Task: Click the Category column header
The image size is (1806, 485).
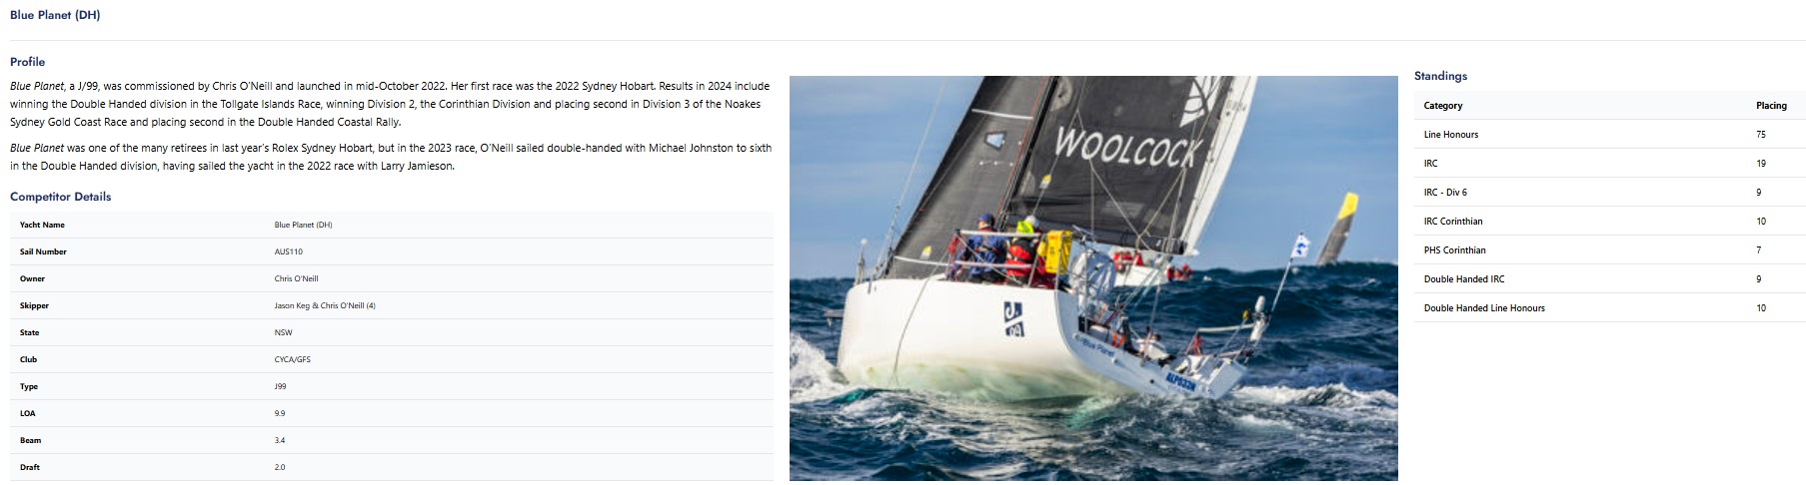Action: (x=1443, y=105)
